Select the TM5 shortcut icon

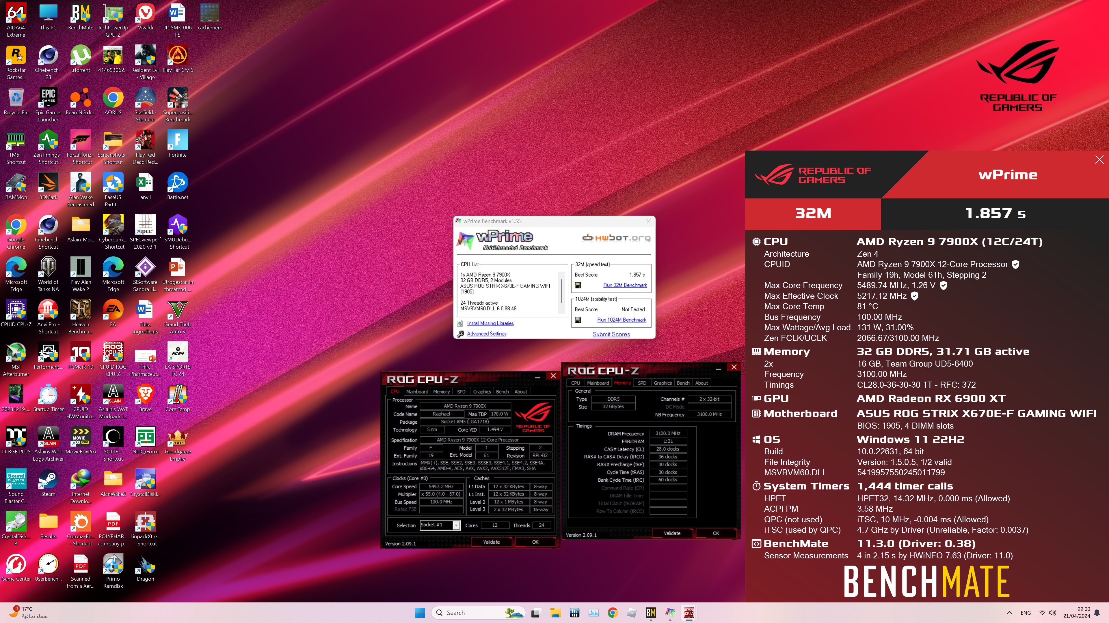click(16, 147)
